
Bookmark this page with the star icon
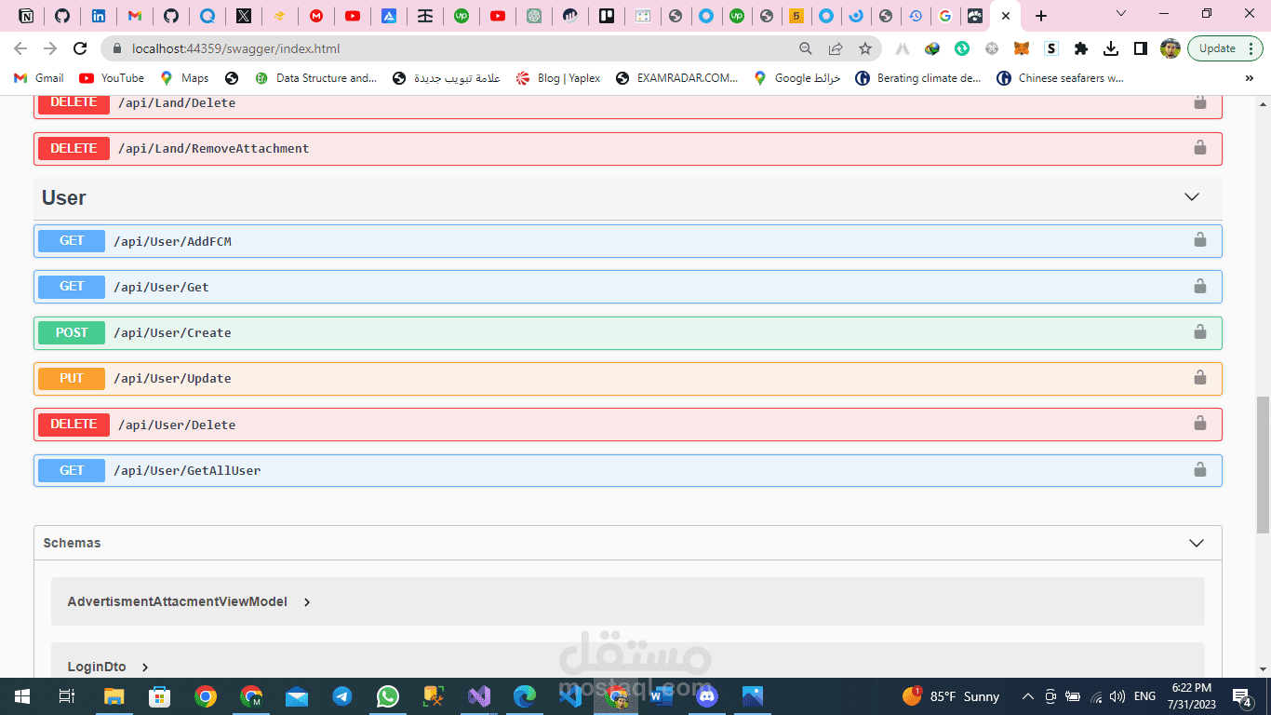[x=865, y=48]
